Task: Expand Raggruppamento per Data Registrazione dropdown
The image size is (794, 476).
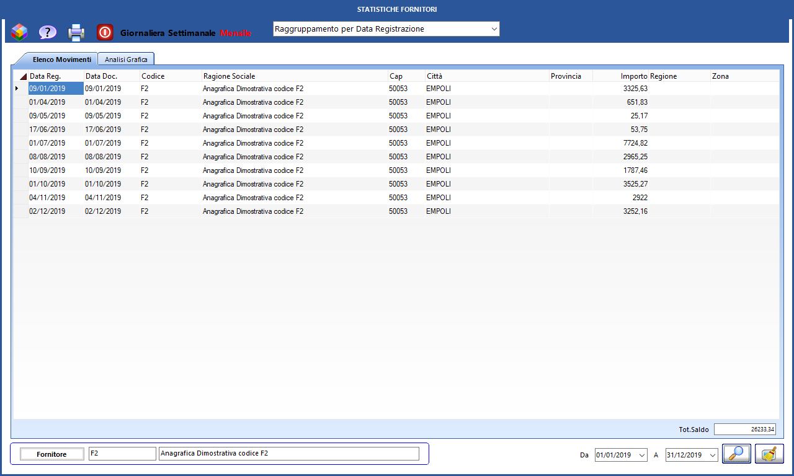Action: click(494, 29)
